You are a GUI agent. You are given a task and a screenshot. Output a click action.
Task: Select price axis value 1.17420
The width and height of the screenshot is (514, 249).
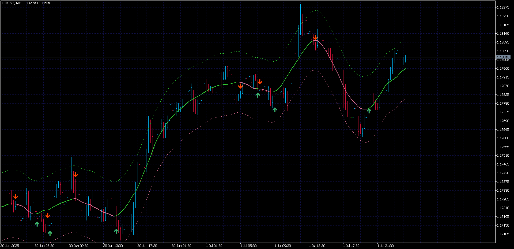(x=503, y=173)
